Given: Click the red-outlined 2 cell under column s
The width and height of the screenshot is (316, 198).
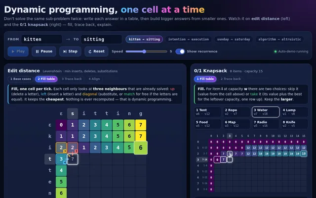Looking at the screenshot, I should [73, 148].
